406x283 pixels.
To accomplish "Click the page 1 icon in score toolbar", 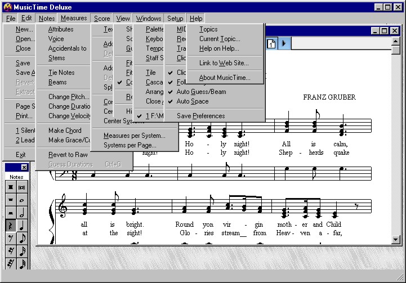I will pyautogui.click(x=271, y=43).
